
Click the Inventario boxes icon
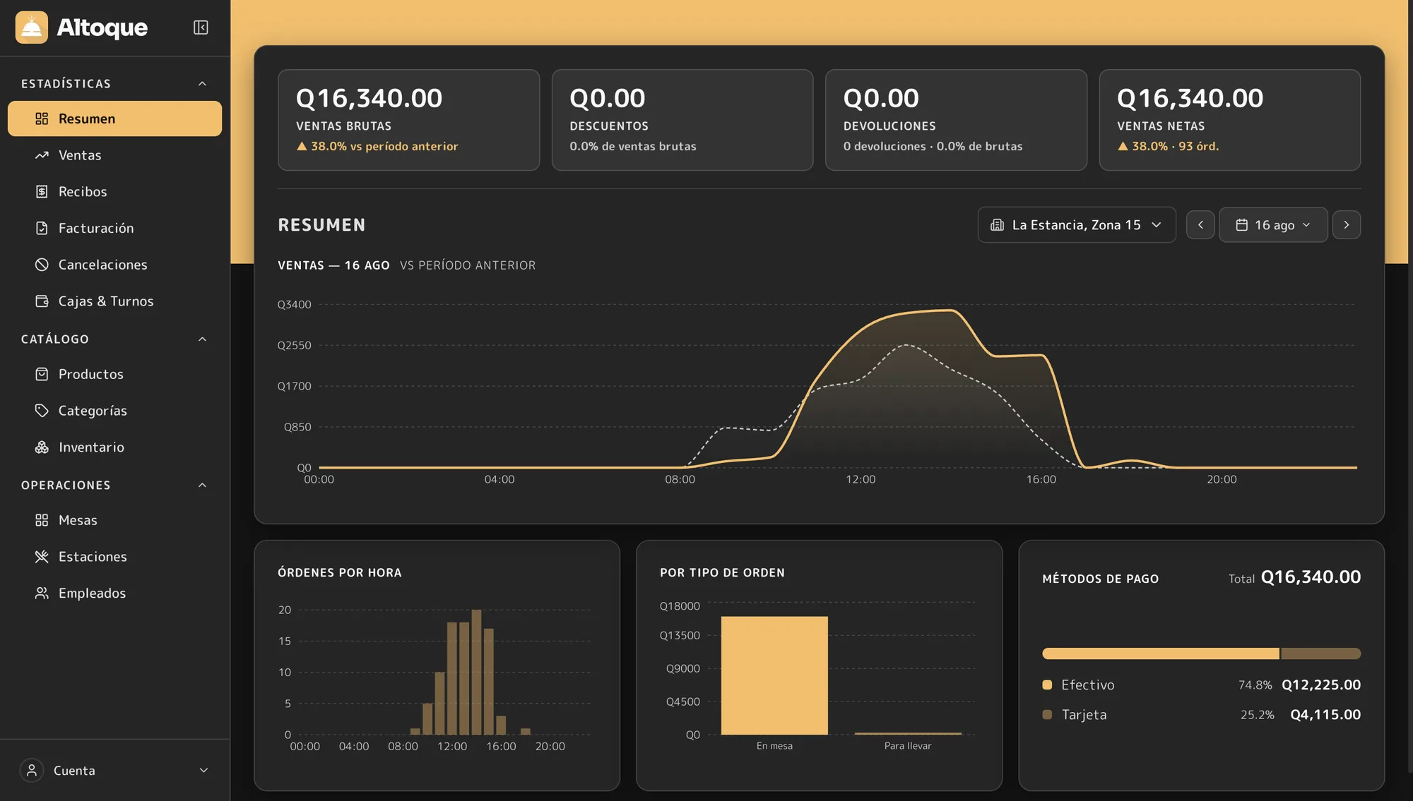(x=42, y=447)
